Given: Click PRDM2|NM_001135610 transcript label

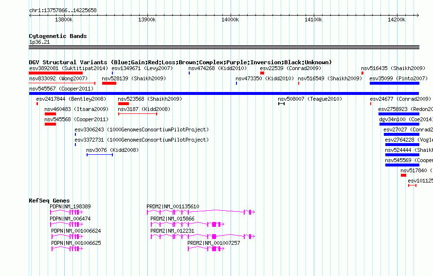Looking at the screenshot, I should click(x=173, y=206).
